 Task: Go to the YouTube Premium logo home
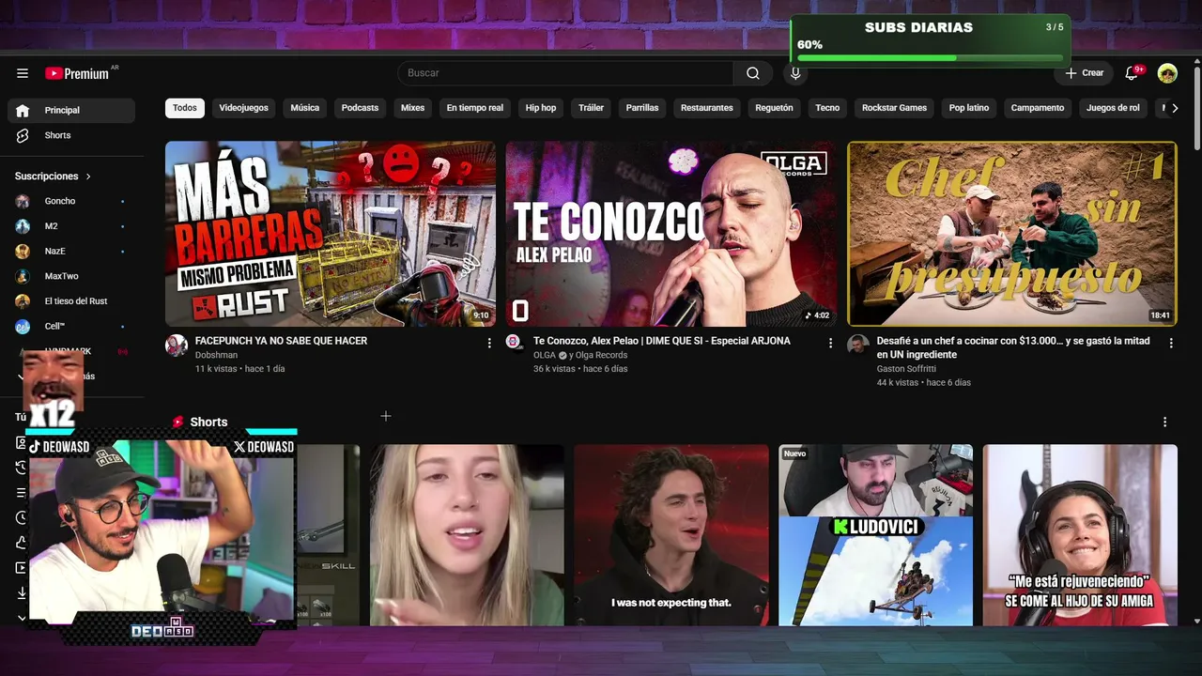(77, 73)
